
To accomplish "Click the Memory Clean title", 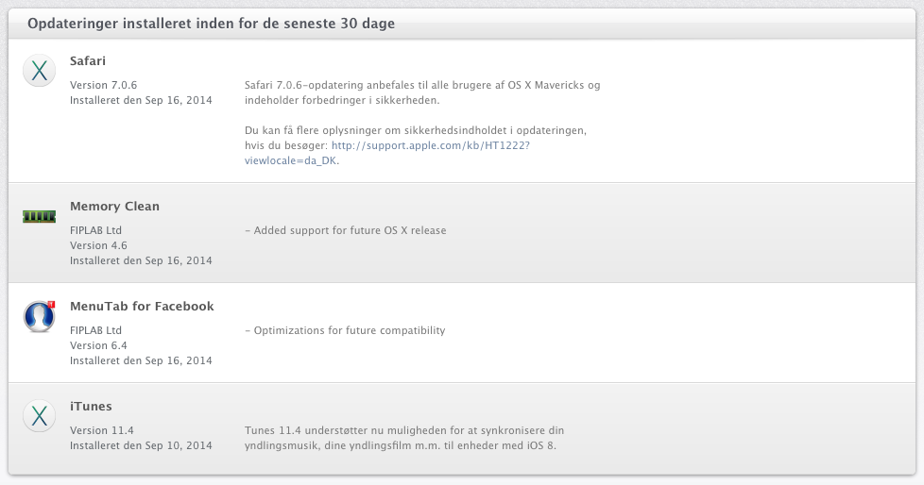I will (115, 206).
